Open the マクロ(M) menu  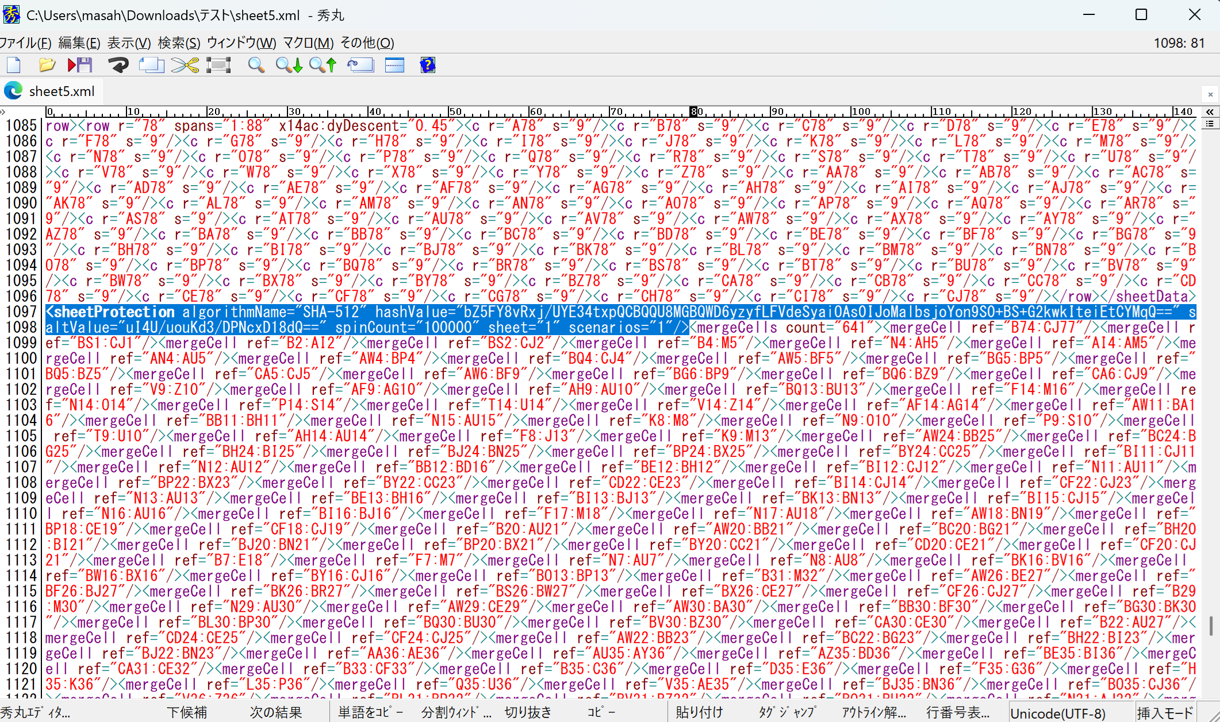[x=308, y=43]
